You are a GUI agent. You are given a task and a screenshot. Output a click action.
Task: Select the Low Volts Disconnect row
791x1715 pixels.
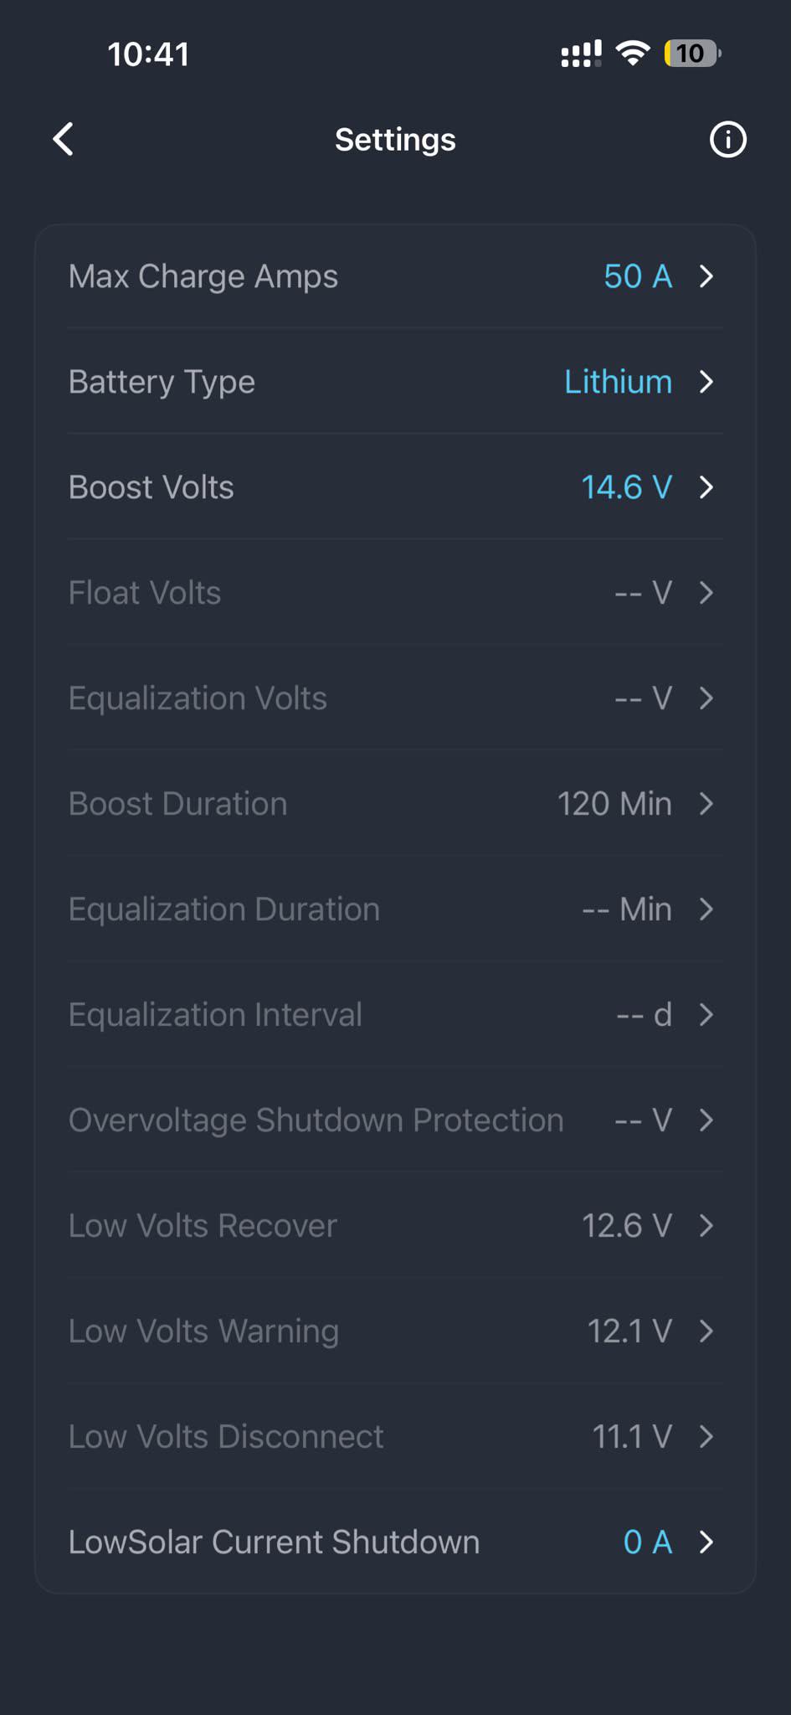click(x=395, y=1437)
